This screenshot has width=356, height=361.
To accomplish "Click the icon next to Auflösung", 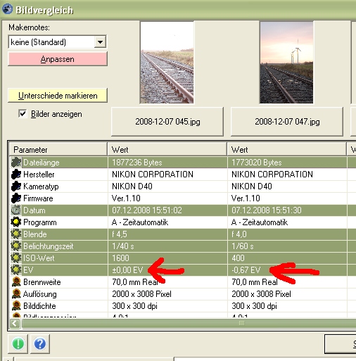I will [16, 294].
